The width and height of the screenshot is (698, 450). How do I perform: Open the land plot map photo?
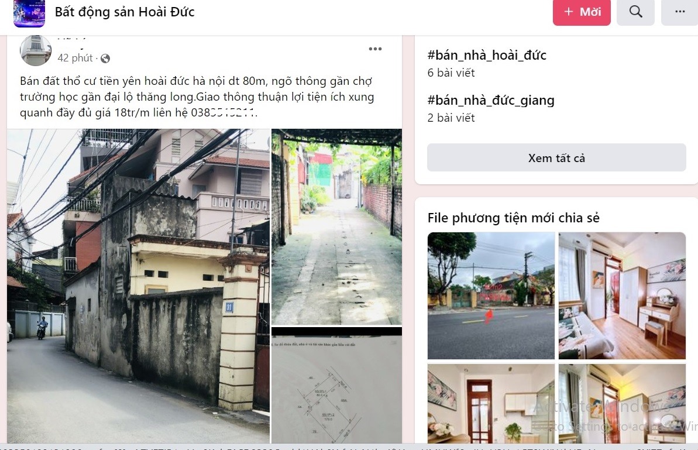click(x=336, y=385)
